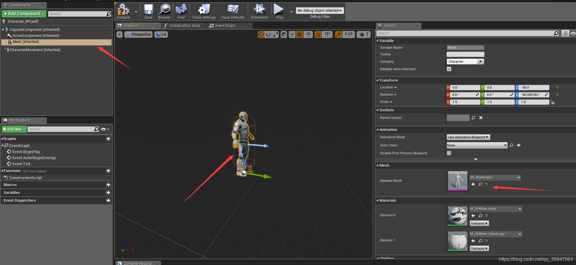Click the Play toolbar button
Image resolution: width=576 pixels, height=265 pixels.
[279, 12]
